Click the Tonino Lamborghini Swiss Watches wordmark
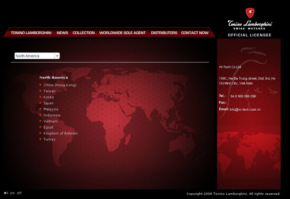 pyautogui.click(x=250, y=25)
